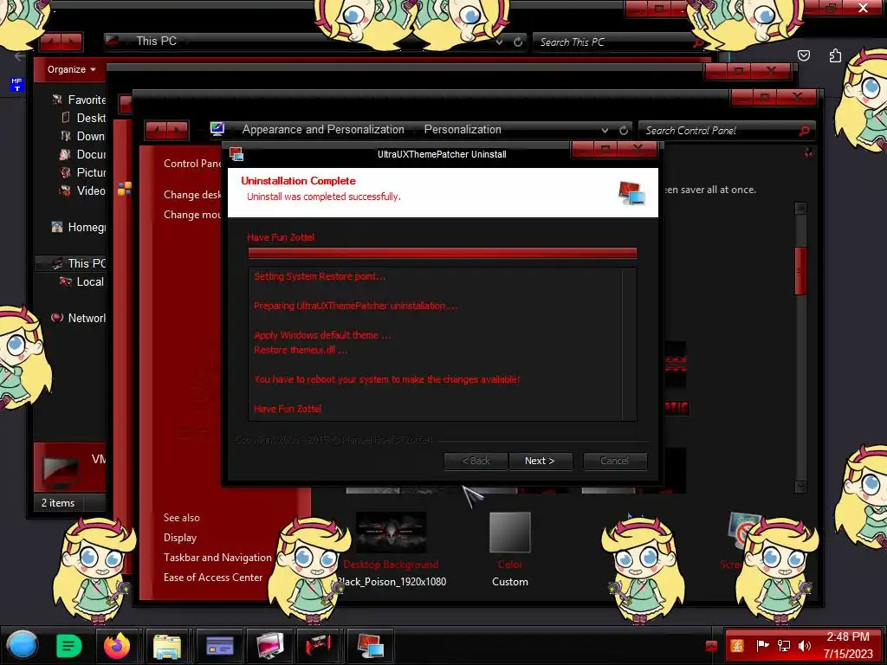Click the uninstall progress bar
Viewport: 887px width, 665px height.
[443, 254]
